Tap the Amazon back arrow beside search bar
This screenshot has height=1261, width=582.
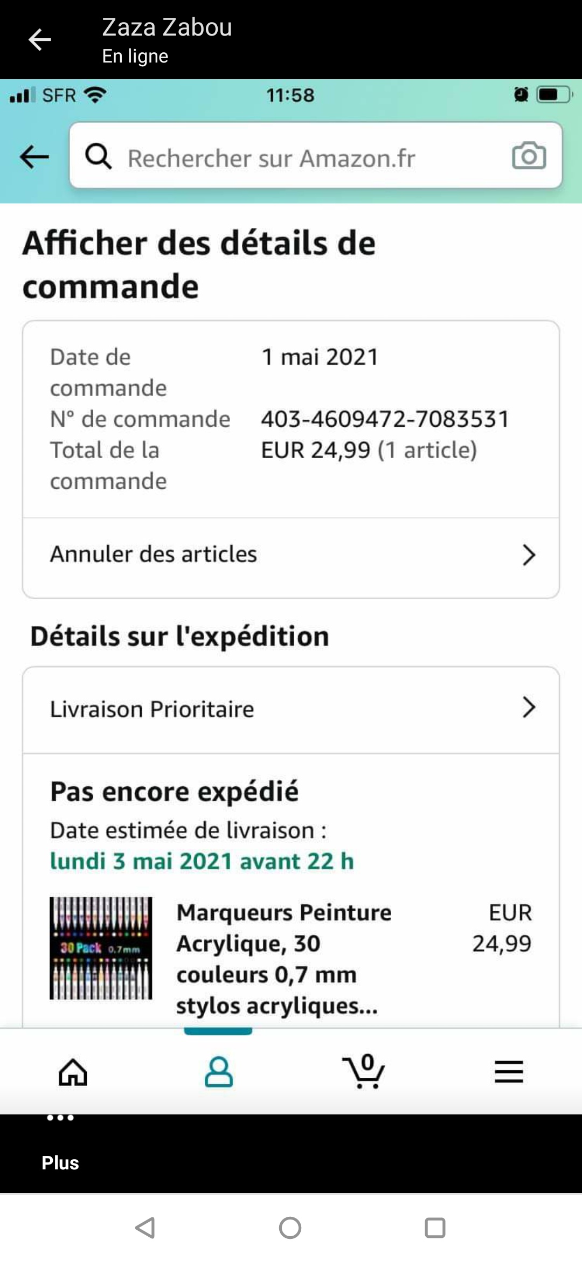tap(34, 157)
